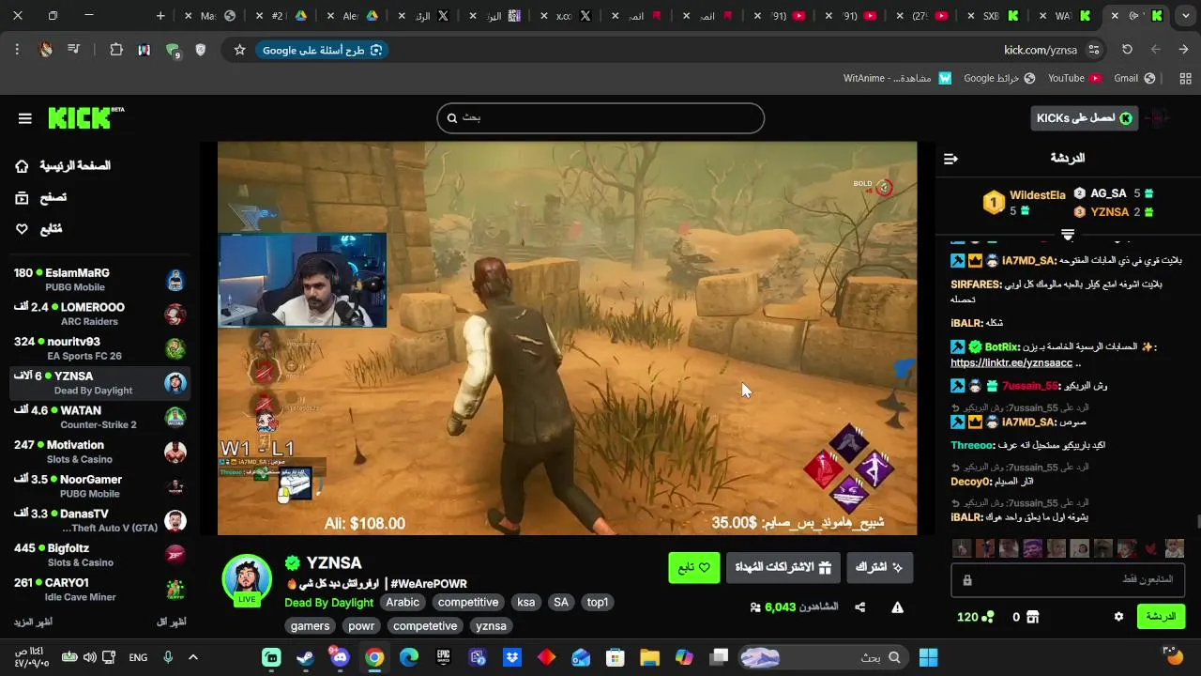Viewport: 1201px width, 676px height.
Task: Click the search magnifier in Kick search bar
Action: pyautogui.click(x=452, y=118)
